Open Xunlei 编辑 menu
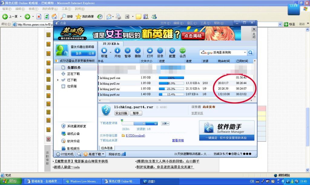 coord(178,23)
